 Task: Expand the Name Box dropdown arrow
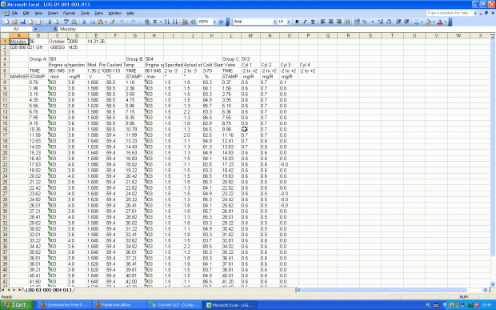35,29
